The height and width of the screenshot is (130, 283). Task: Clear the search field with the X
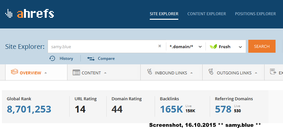(x=160, y=46)
